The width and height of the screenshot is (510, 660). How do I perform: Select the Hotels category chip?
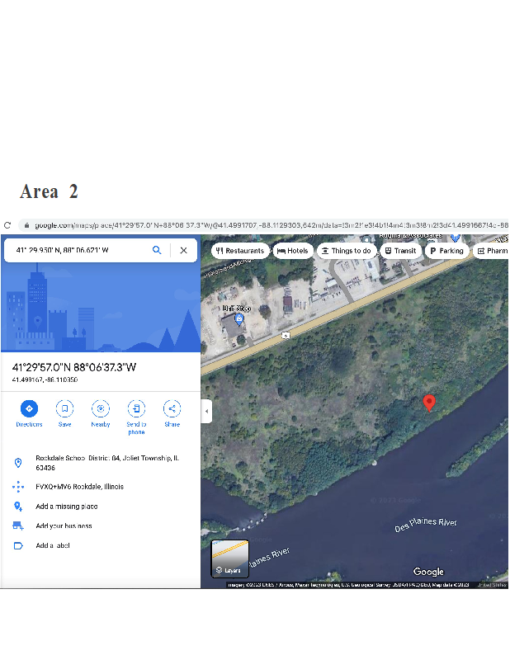tap(293, 251)
